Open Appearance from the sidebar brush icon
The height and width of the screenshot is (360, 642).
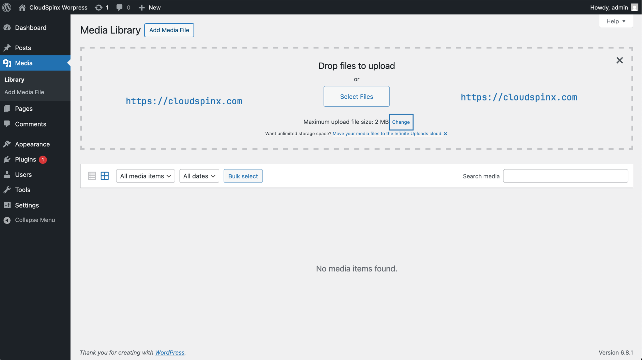(8, 144)
